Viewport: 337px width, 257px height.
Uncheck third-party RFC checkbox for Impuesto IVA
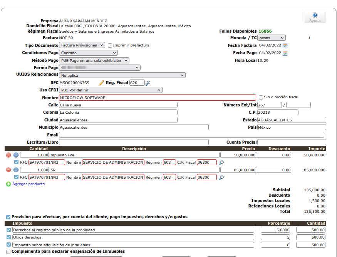pos(16,162)
